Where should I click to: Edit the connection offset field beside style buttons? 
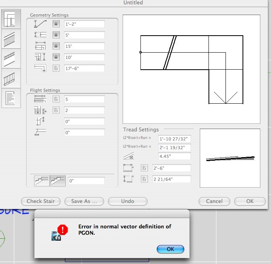point(86,180)
